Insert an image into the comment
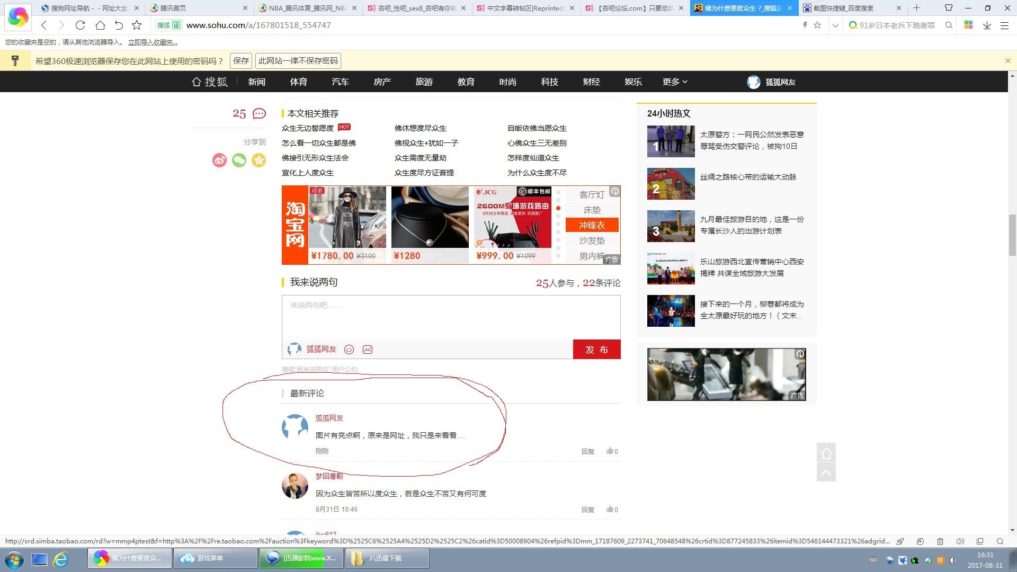Image resolution: width=1017 pixels, height=572 pixels. (x=367, y=350)
